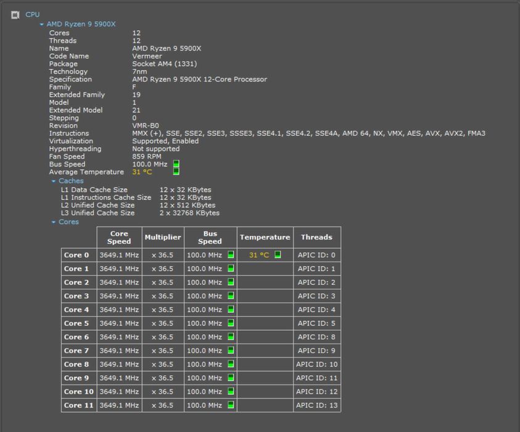520x432 pixels.
Task: Click Core 0 temperature graph icon
Action: click(x=278, y=254)
